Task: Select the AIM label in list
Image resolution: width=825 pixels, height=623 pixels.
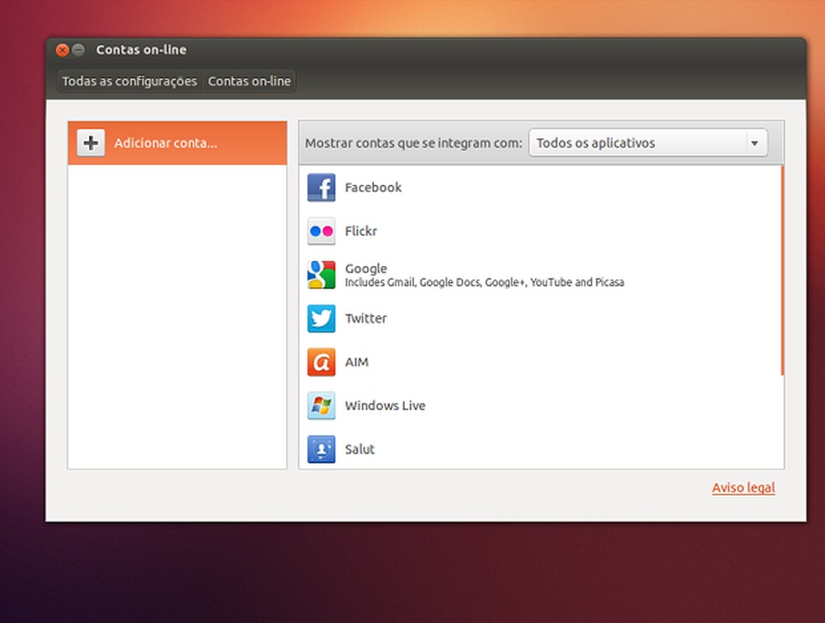Action: [x=356, y=362]
